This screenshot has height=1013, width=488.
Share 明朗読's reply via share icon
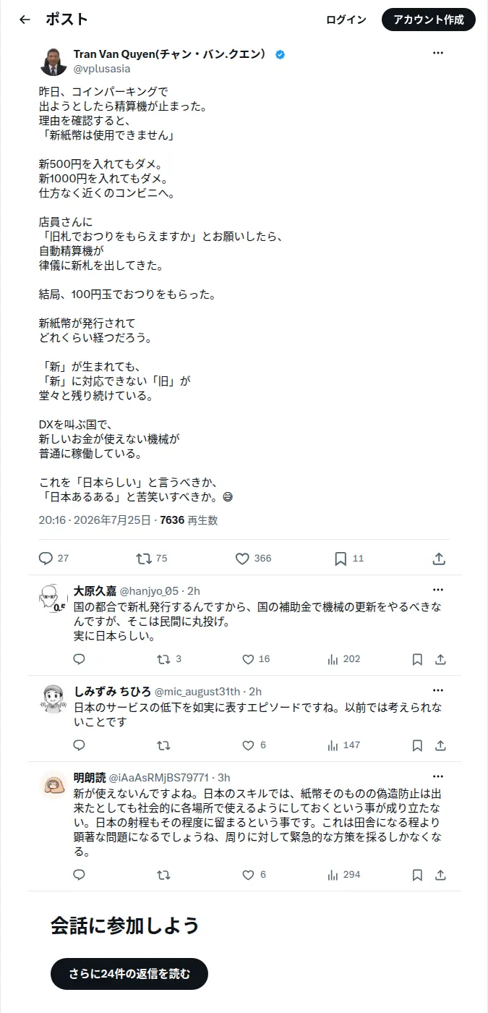[x=440, y=875]
